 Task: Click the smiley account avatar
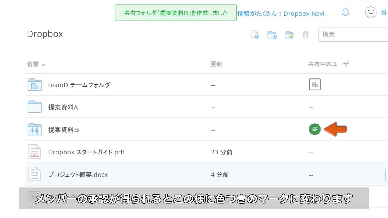click(x=371, y=12)
